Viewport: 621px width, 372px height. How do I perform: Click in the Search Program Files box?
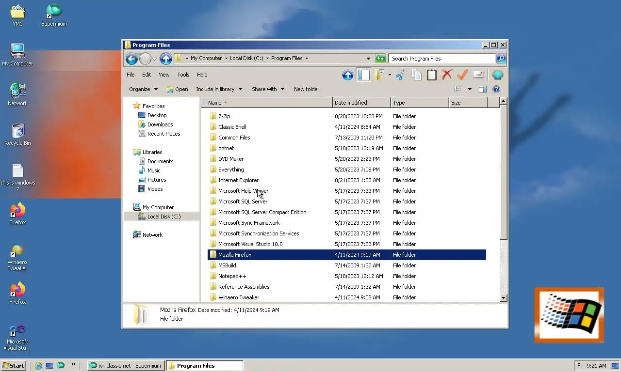442,59
